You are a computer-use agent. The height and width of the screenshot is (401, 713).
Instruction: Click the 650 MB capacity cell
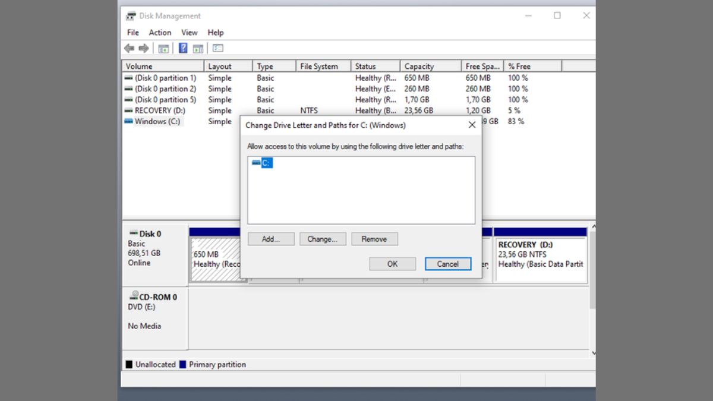click(417, 78)
